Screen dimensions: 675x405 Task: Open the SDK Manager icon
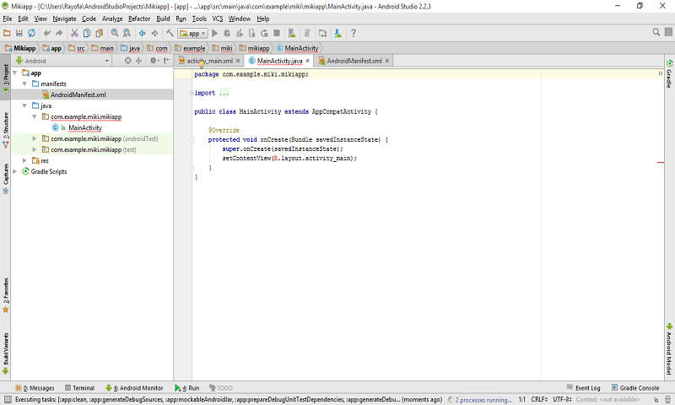click(x=338, y=33)
